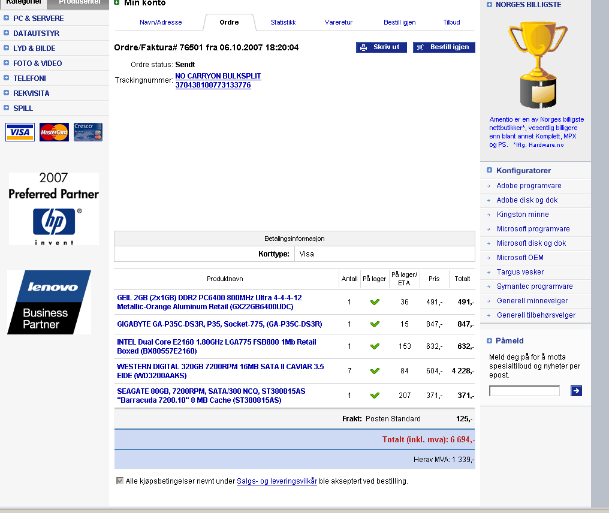
Task: Click the green check icon in the GIGABYTE row
Action: (x=375, y=324)
